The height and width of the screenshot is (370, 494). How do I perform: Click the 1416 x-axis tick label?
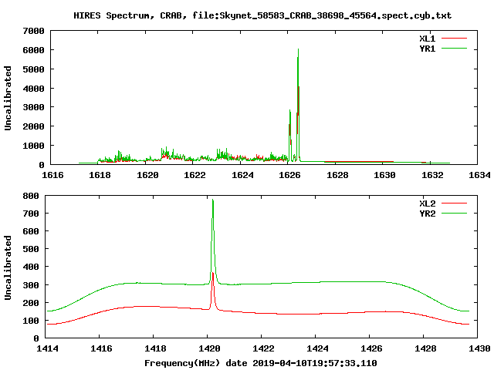[101, 348]
